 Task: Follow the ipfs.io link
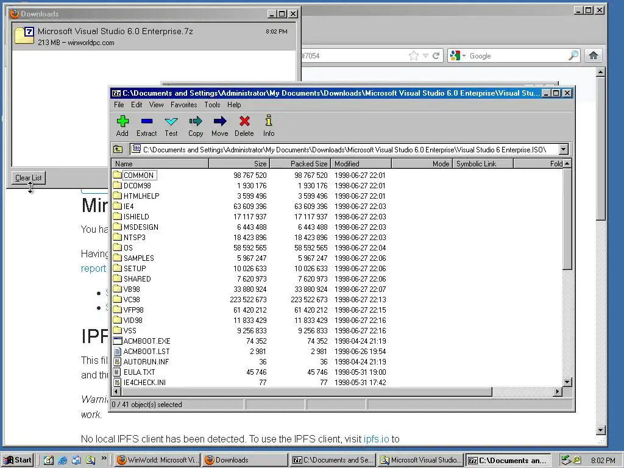pos(376,439)
